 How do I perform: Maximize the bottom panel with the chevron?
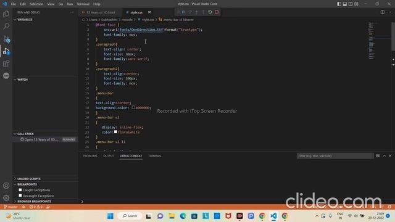point(385,156)
